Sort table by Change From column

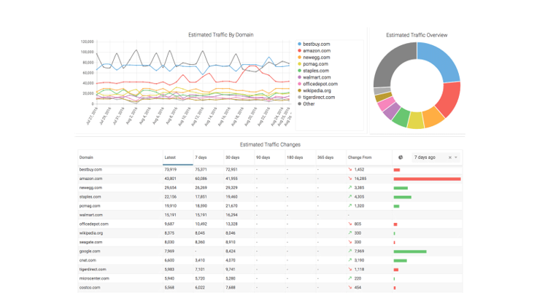(x=360, y=157)
